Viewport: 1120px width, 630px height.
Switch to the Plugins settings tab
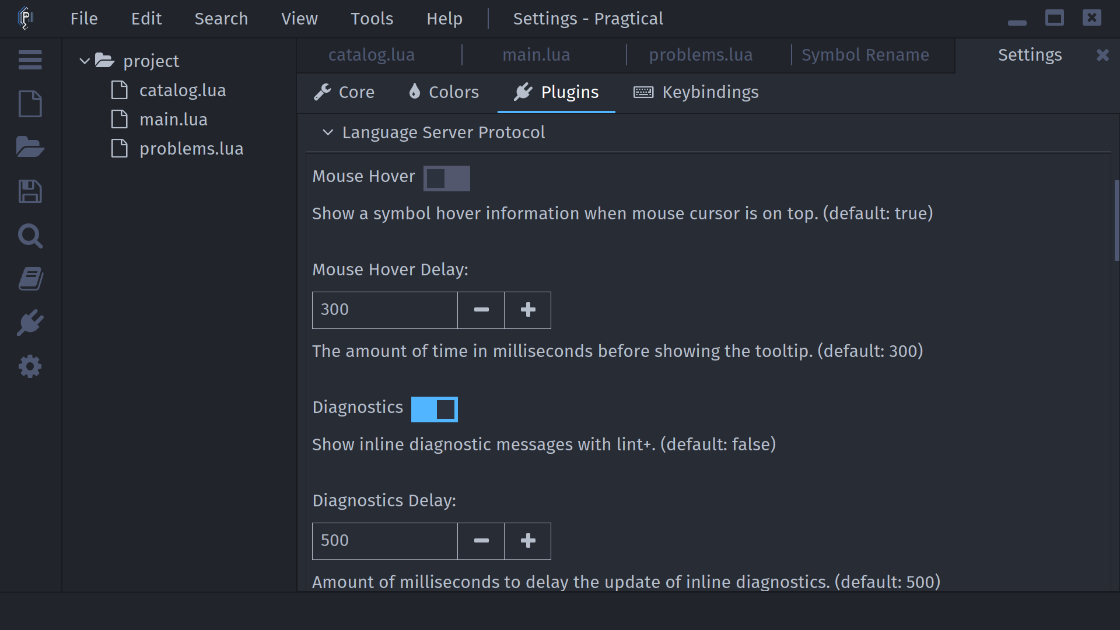(556, 92)
